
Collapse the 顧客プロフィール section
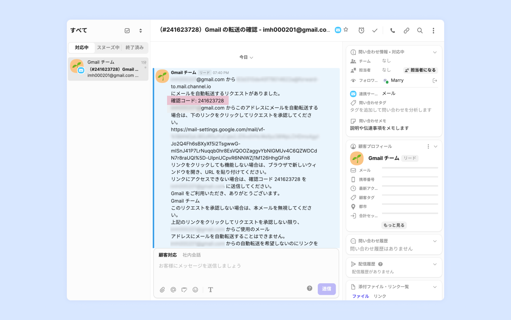pos(436,147)
